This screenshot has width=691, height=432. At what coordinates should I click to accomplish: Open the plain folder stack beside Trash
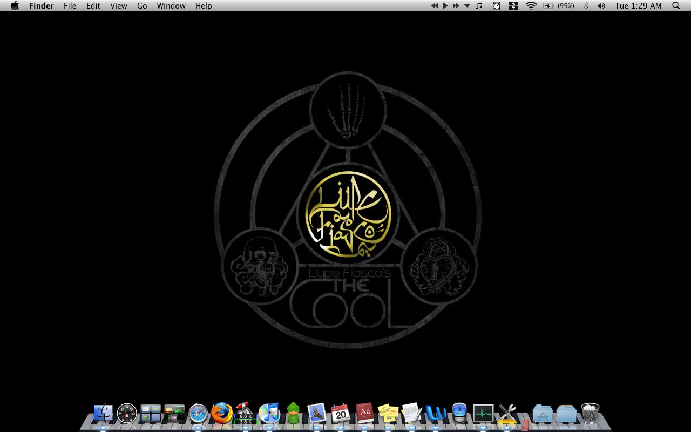(x=566, y=414)
